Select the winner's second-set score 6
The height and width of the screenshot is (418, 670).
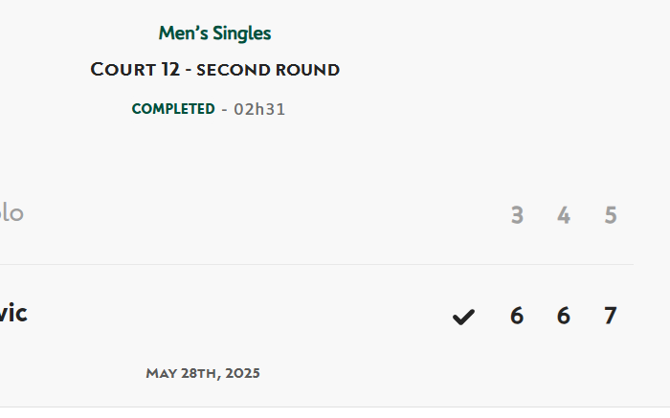(564, 316)
